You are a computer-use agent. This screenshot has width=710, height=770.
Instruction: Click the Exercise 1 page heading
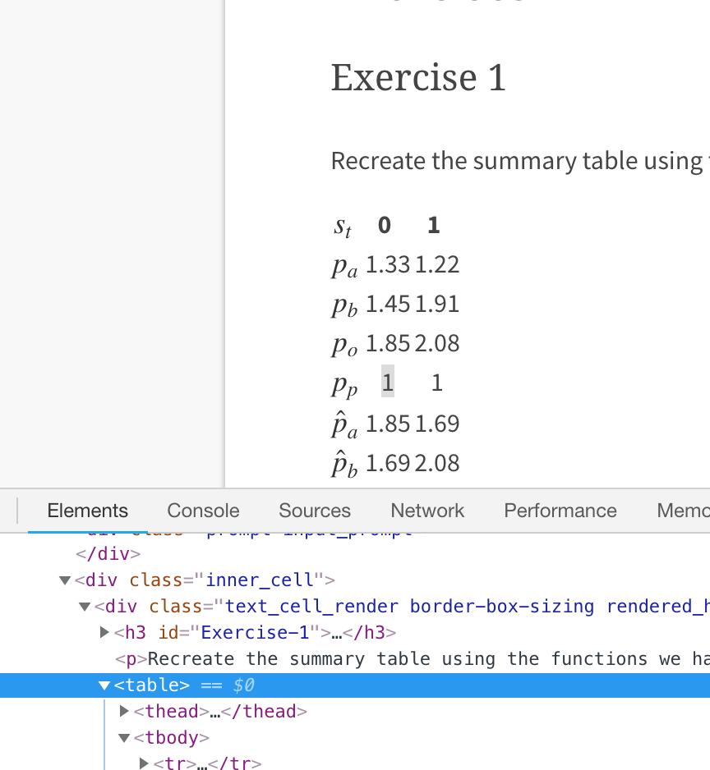pos(417,77)
